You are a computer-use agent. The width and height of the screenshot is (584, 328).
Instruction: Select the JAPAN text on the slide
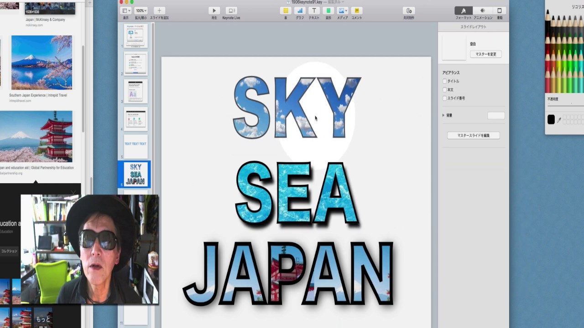click(288, 273)
